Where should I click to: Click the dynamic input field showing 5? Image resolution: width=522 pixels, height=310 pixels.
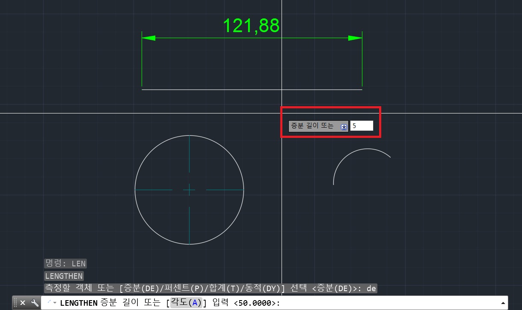[362, 126]
